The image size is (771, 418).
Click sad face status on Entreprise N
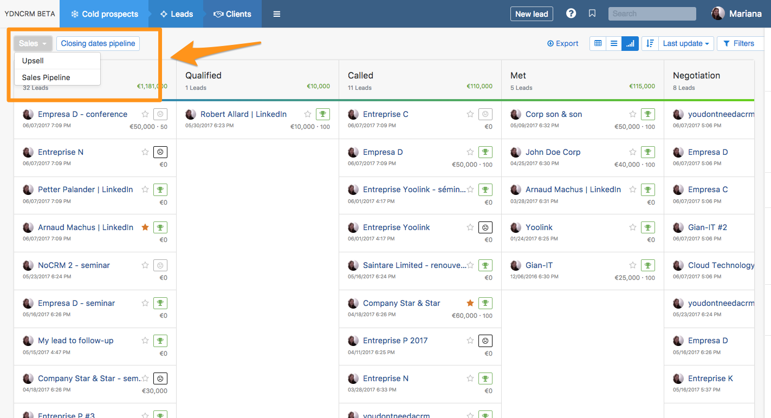tap(160, 152)
